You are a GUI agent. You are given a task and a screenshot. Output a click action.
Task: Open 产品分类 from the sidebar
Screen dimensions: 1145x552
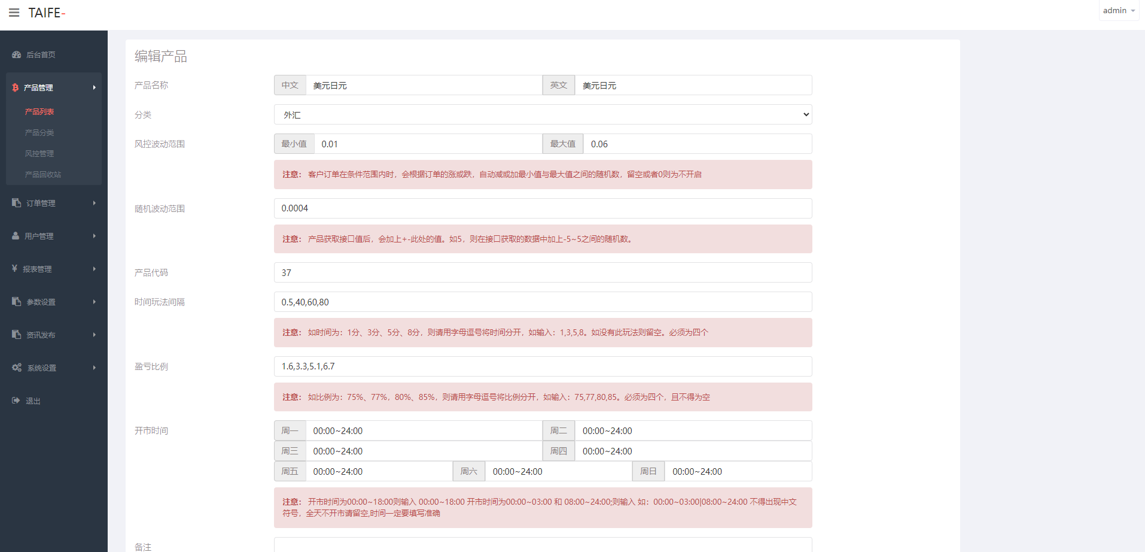point(39,132)
